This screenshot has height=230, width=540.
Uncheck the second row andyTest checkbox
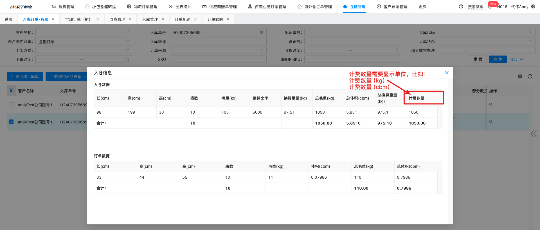[11, 122]
